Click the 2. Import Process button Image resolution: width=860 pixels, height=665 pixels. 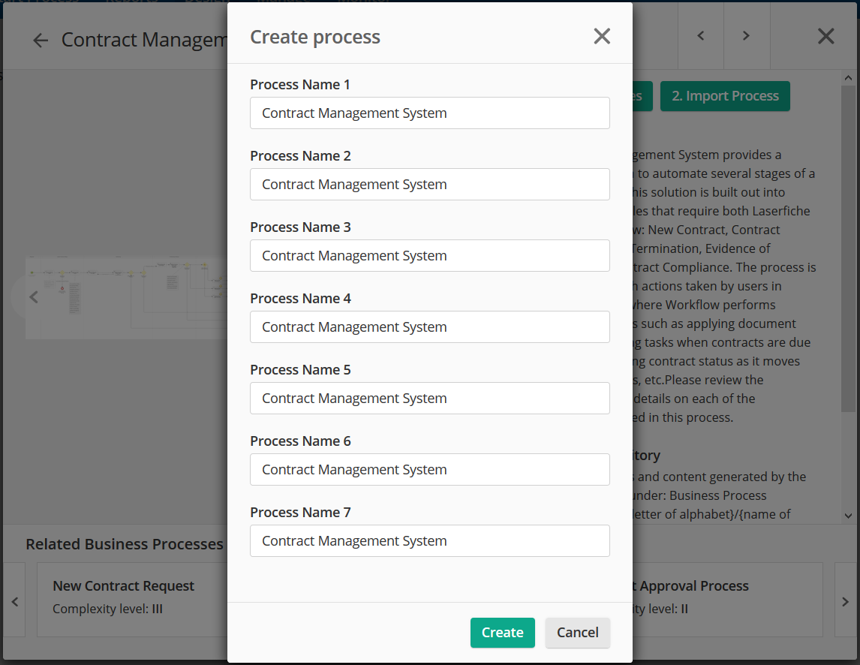coord(725,96)
